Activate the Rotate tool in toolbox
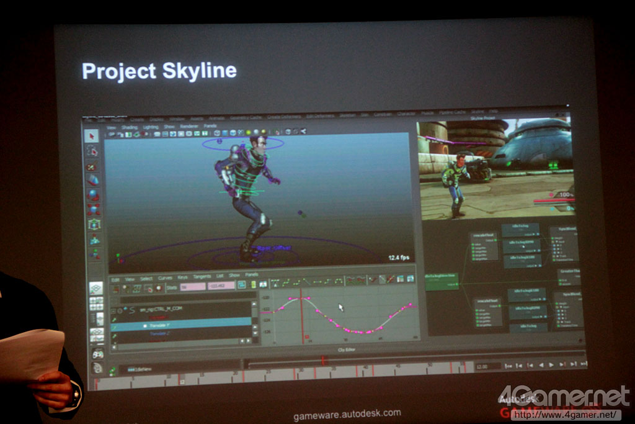The height and width of the screenshot is (424, 635). point(93,195)
